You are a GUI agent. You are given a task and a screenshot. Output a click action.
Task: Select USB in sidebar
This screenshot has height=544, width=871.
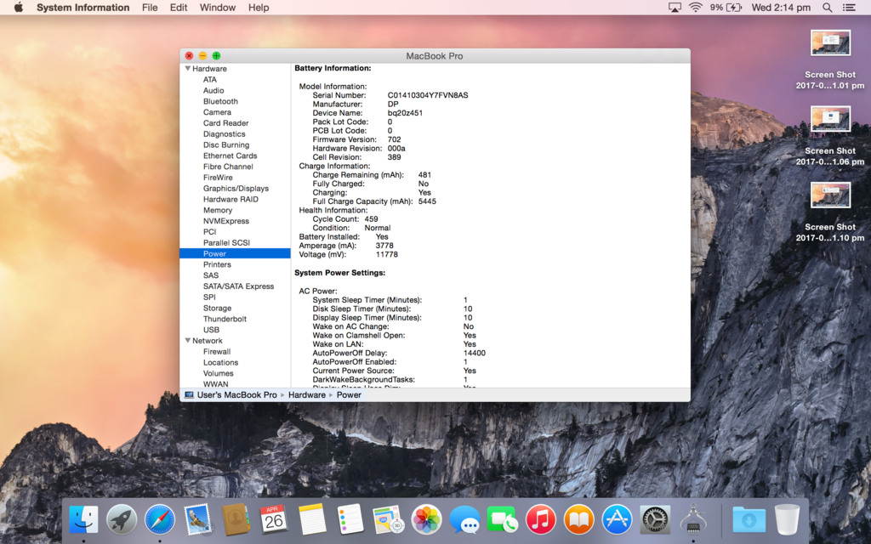click(211, 330)
